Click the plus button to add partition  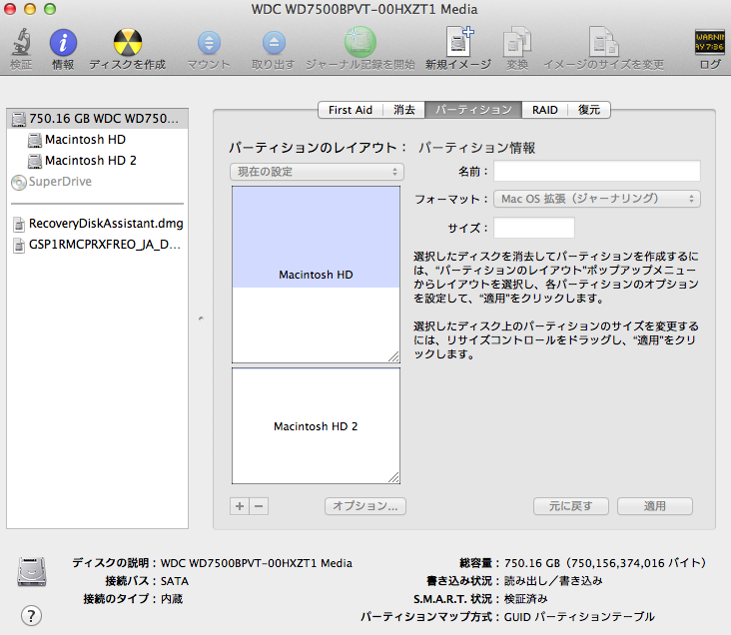tap(240, 506)
